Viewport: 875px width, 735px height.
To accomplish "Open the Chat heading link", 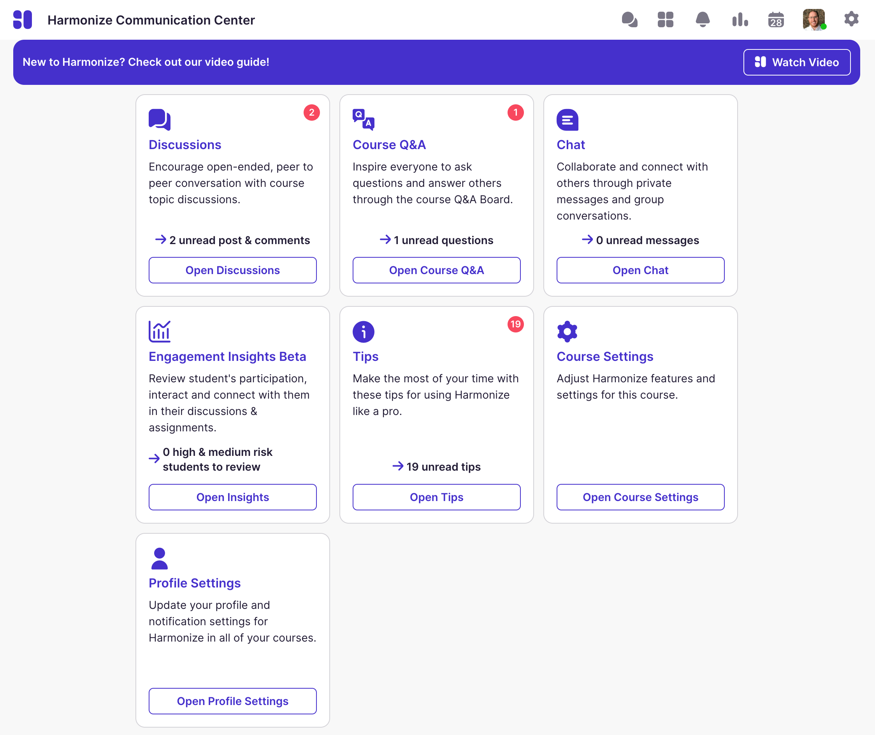I will tap(571, 144).
